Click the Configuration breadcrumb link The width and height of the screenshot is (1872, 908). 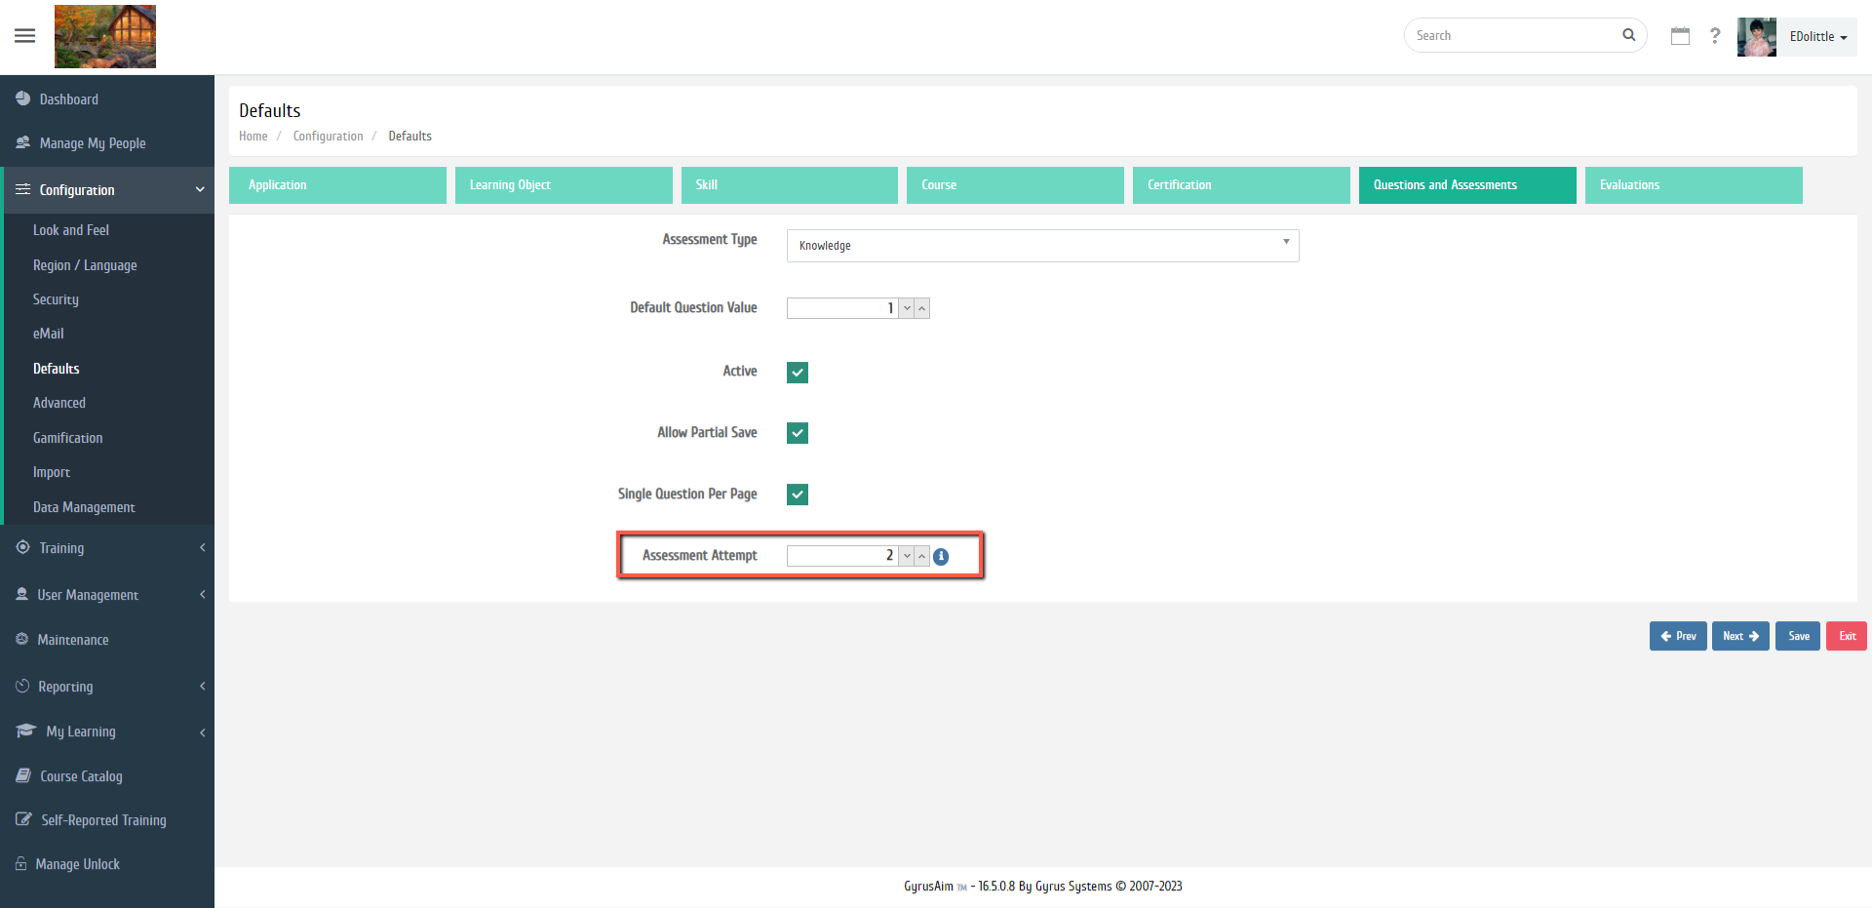point(328,137)
